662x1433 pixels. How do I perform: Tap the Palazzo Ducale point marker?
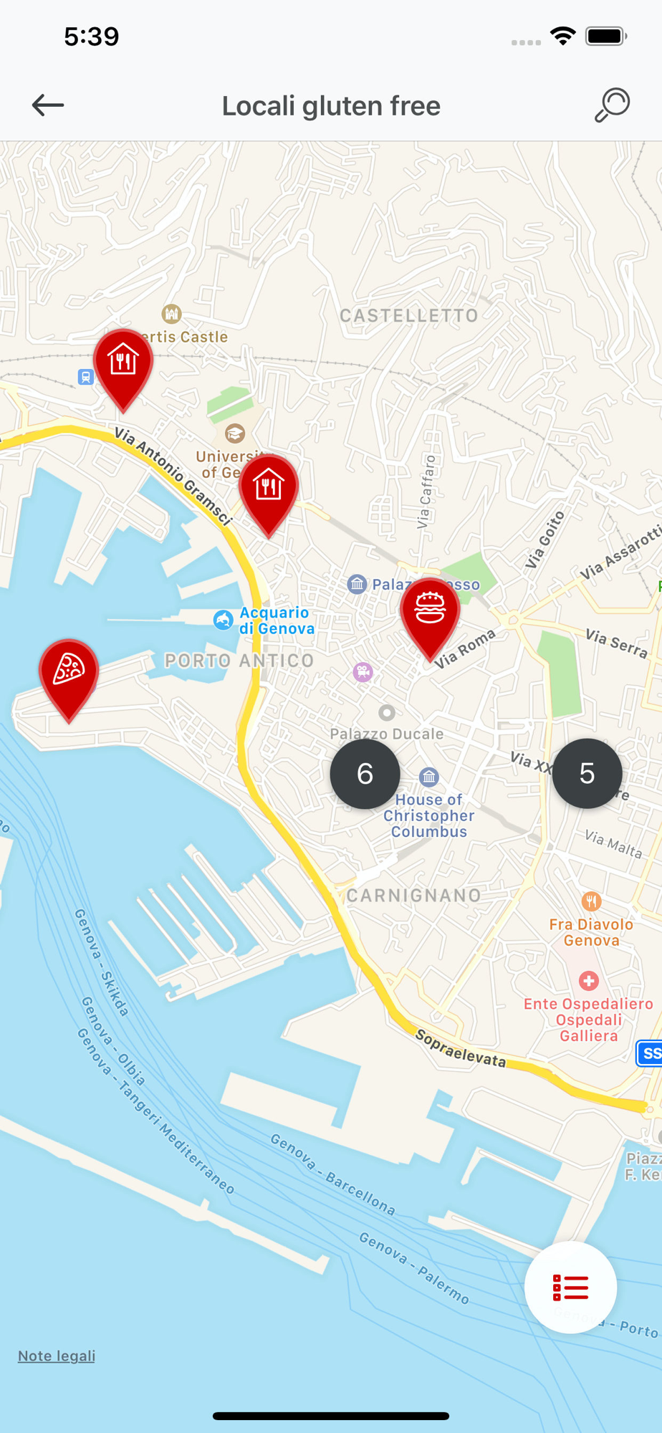click(387, 712)
